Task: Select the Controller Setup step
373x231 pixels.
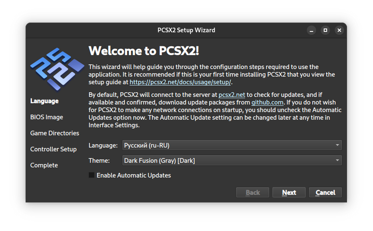Action: point(54,149)
